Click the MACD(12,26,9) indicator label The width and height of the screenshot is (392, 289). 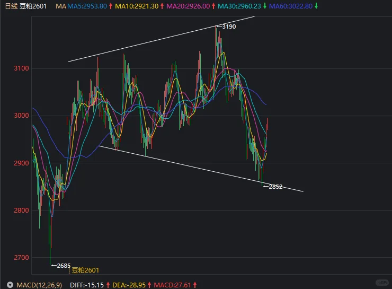(39, 285)
